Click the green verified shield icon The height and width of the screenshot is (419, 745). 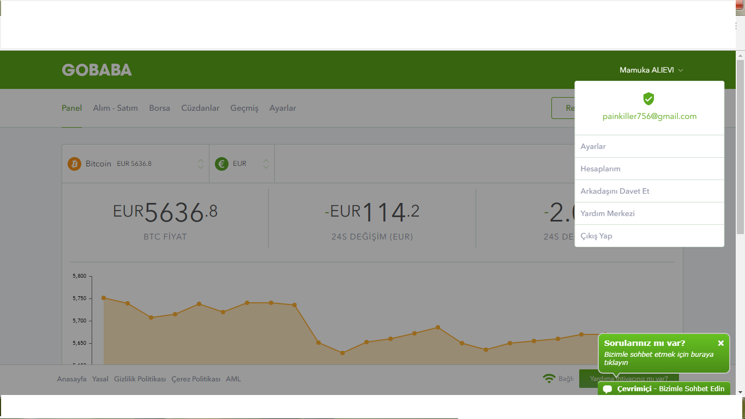click(648, 99)
